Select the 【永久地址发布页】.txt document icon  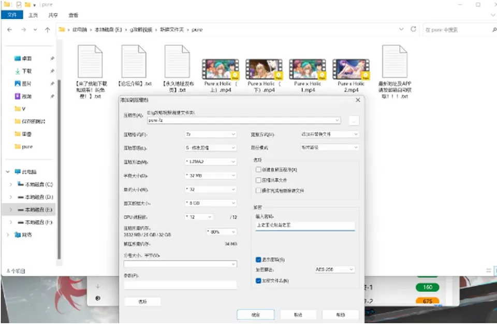[177, 61]
